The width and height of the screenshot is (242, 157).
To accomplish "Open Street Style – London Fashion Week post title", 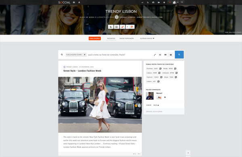I will pyautogui.click(x=82, y=71).
